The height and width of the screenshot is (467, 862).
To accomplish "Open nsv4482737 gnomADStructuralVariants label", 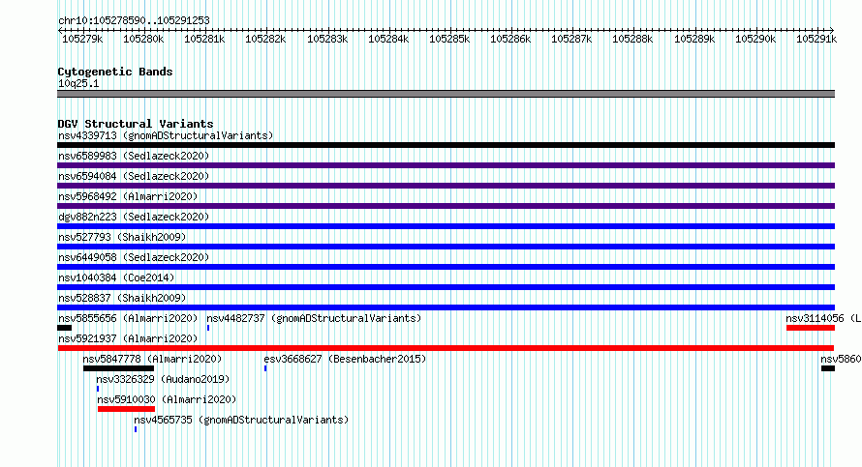I will pos(314,318).
